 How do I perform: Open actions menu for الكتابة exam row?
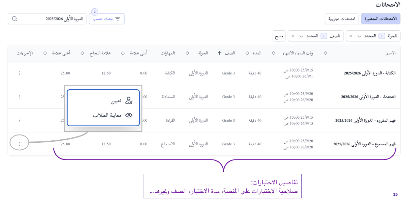coord(19,73)
